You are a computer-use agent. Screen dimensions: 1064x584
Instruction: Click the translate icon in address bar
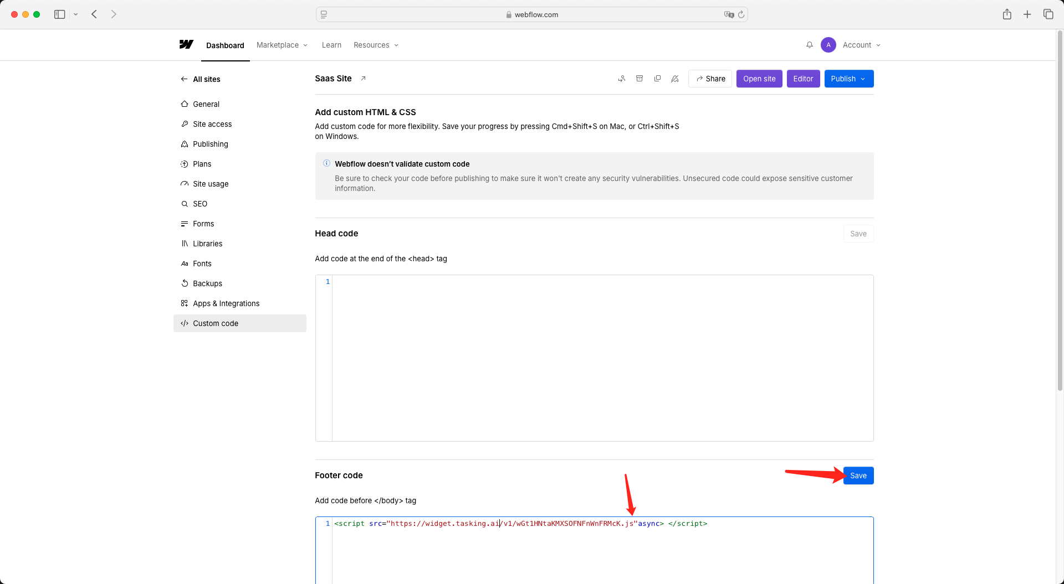coord(729,14)
